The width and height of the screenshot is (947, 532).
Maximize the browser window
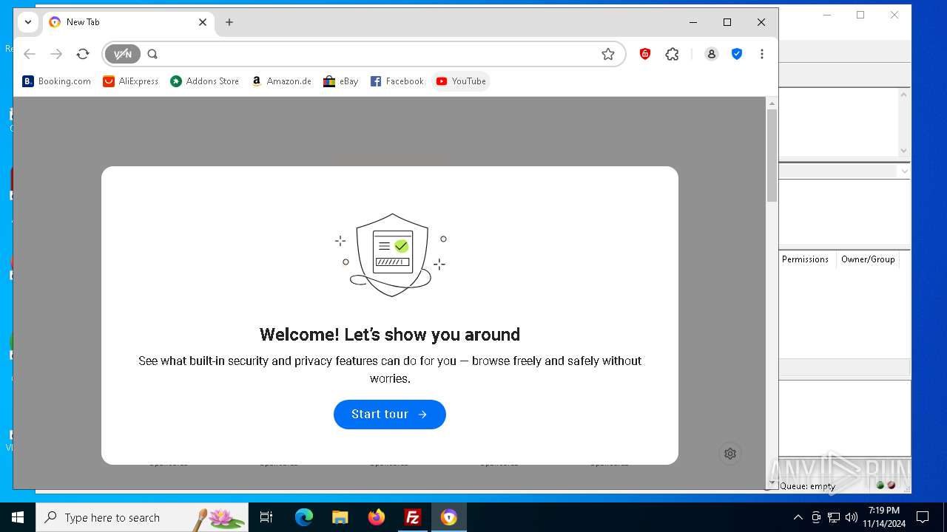tap(727, 22)
